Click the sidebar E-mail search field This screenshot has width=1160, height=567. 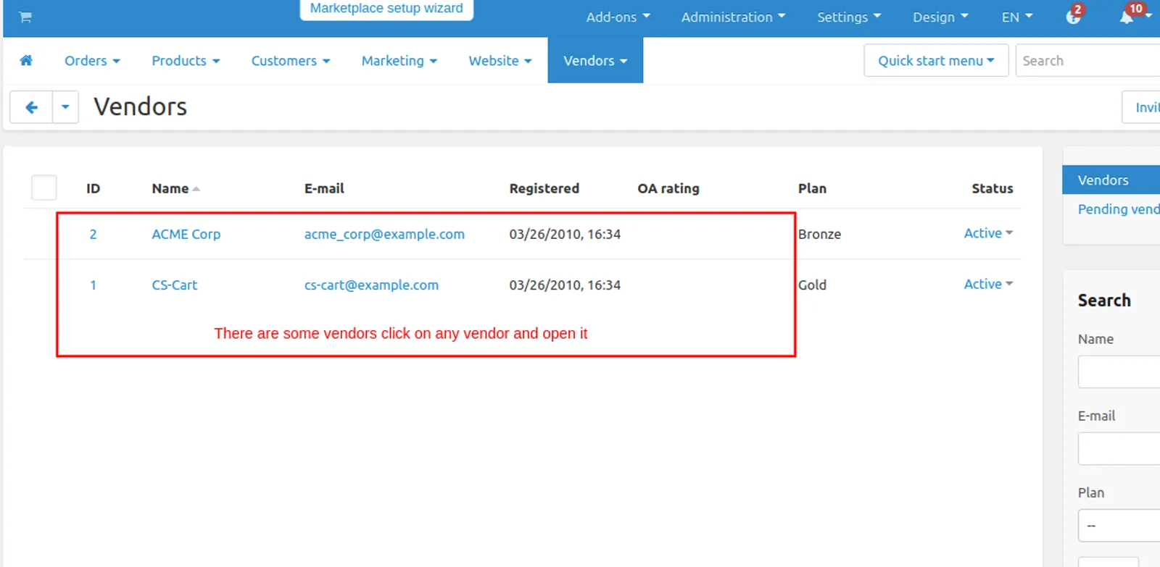click(x=1119, y=448)
